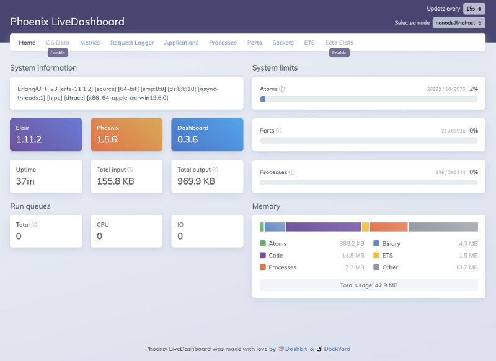496x361 pixels.
Task: Click the 21 / 65536 ports count
Action: (453, 131)
